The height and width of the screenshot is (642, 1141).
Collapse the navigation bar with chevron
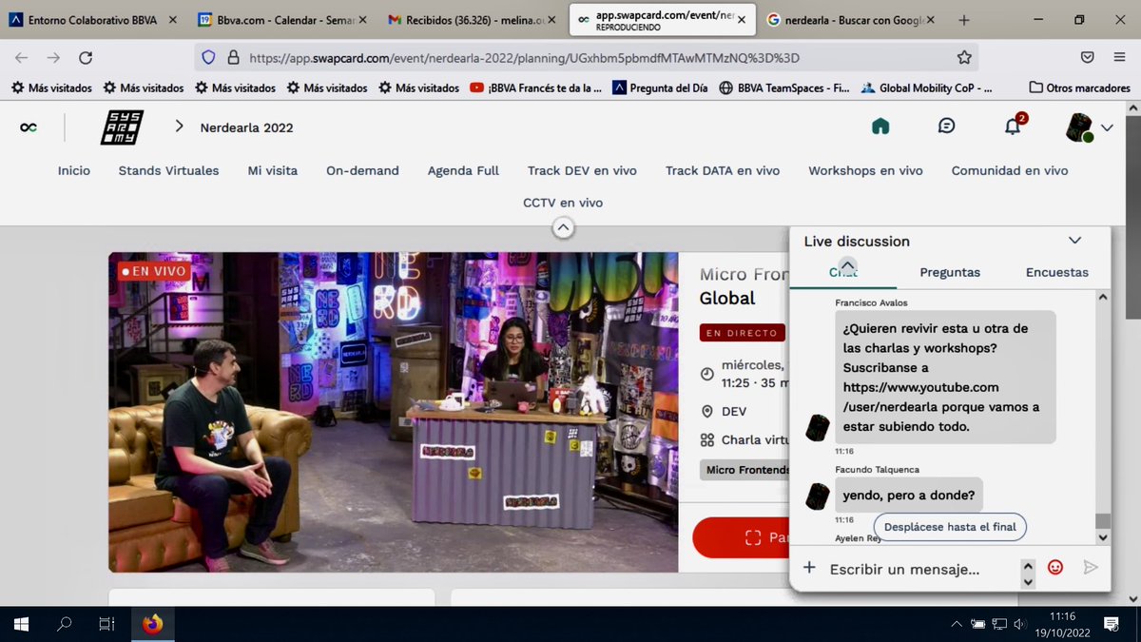coord(563,227)
